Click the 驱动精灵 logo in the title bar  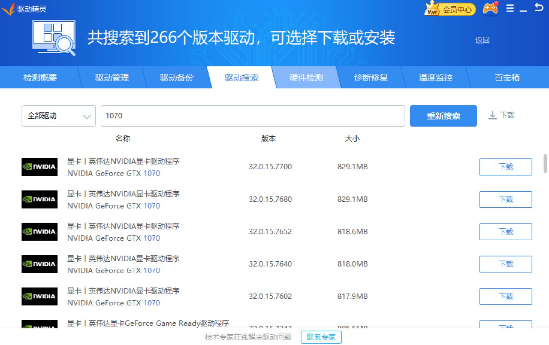tap(24, 9)
